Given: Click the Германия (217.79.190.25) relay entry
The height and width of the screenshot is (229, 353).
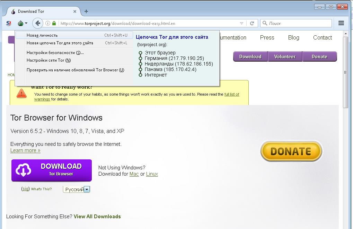Looking at the screenshot, I should click(x=174, y=58).
